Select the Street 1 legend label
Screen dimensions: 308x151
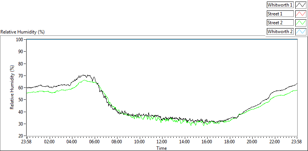[280, 14]
